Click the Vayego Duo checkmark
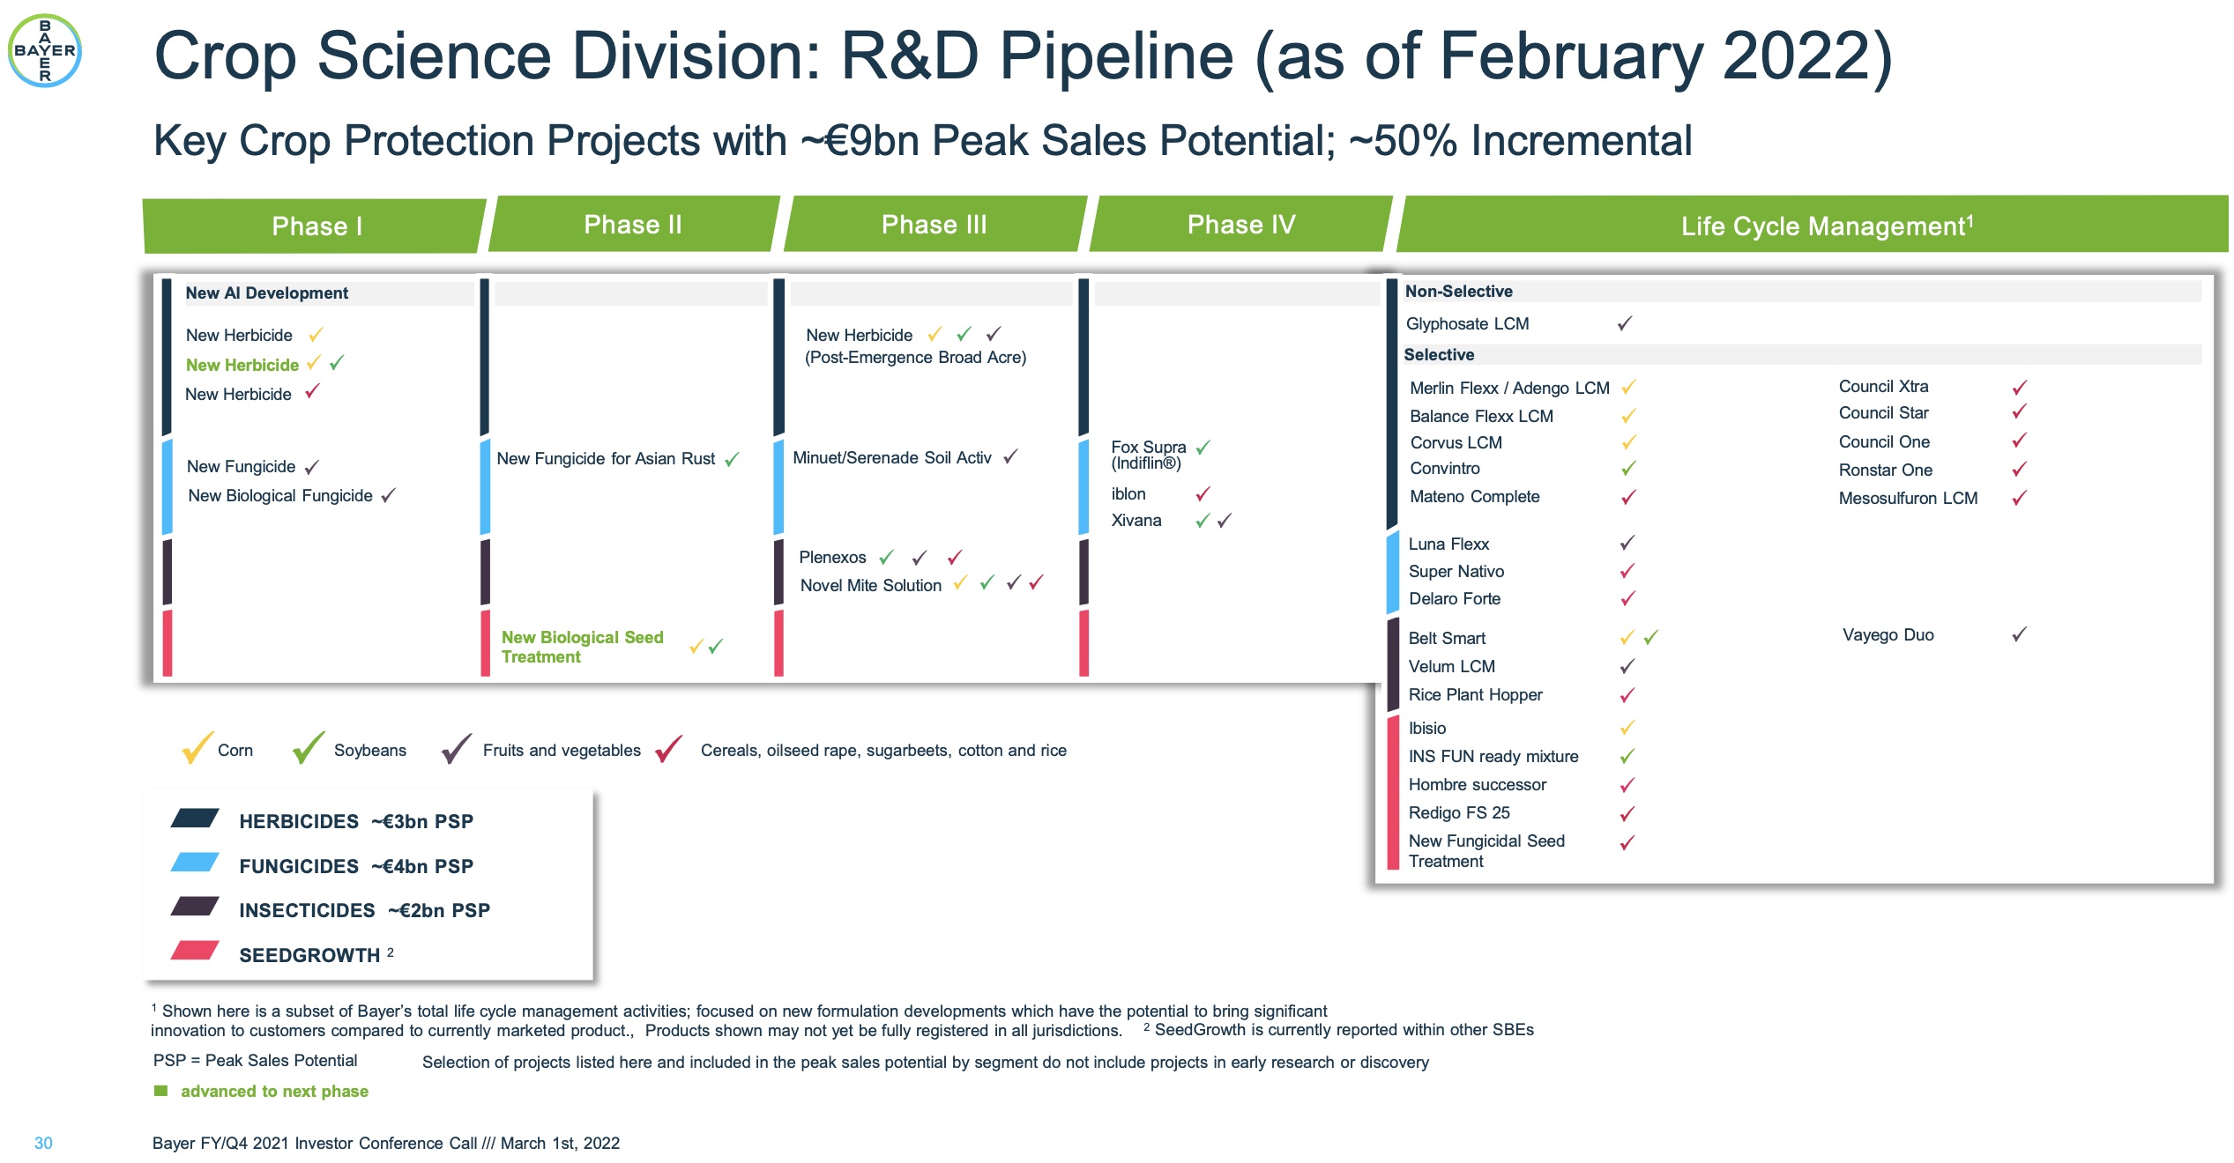Image resolution: width=2234 pixels, height=1163 pixels. coord(2019,634)
